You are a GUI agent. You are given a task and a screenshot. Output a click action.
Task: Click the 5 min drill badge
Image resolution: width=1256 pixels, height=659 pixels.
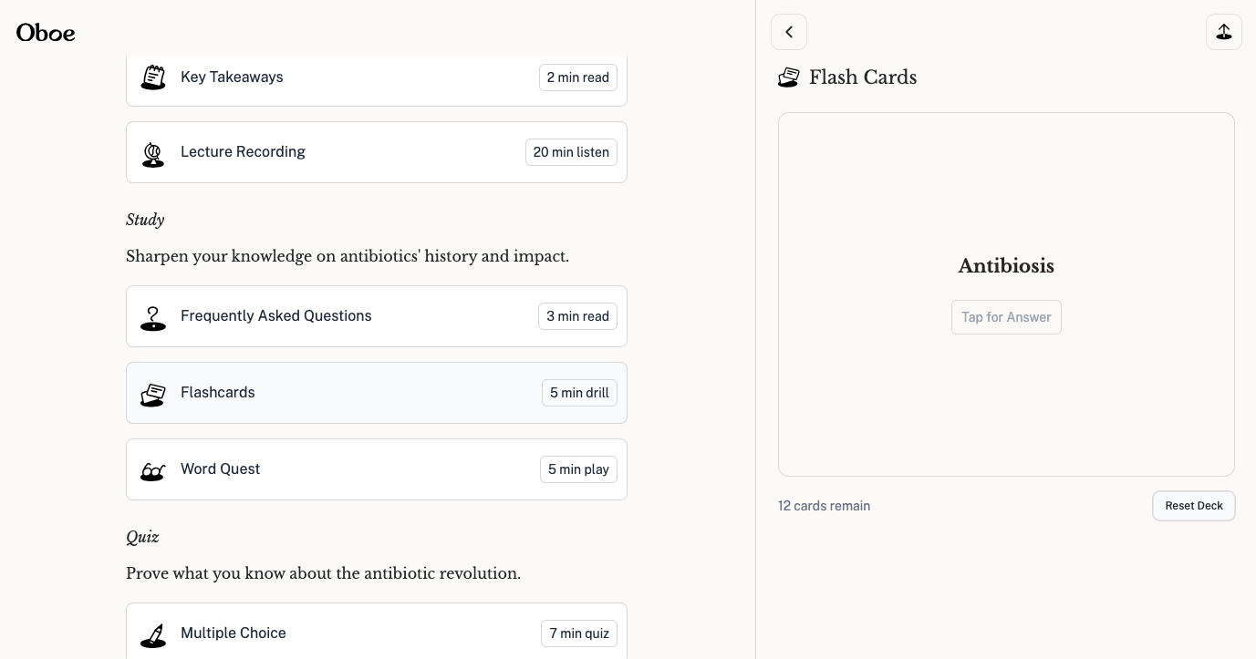coord(579,393)
